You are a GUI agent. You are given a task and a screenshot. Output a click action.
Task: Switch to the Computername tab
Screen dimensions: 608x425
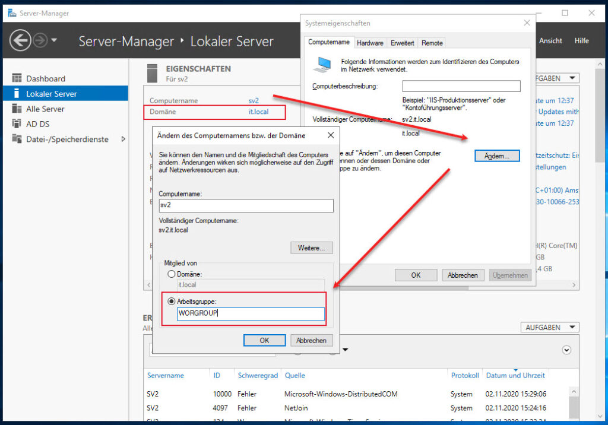click(x=328, y=42)
